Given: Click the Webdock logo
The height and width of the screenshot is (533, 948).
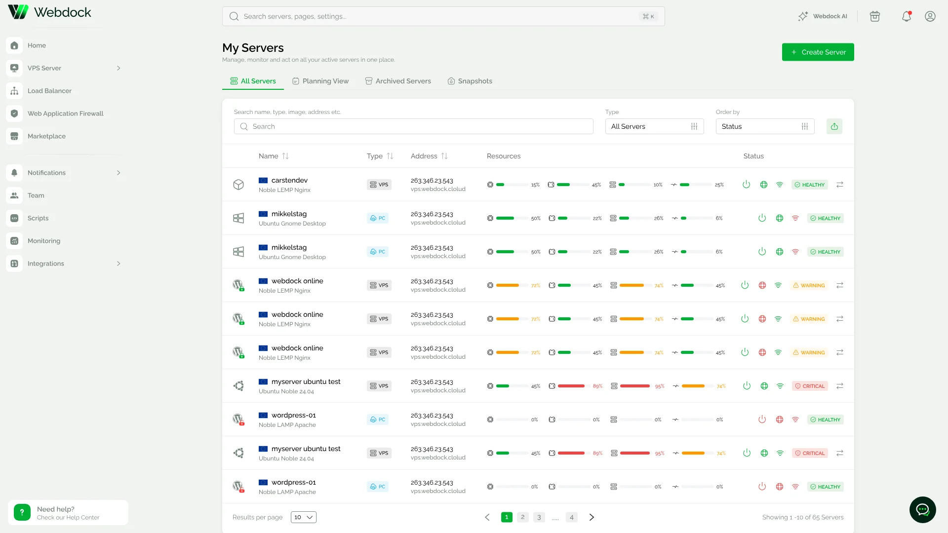Looking at the screenshot, I should click(49, 12).
